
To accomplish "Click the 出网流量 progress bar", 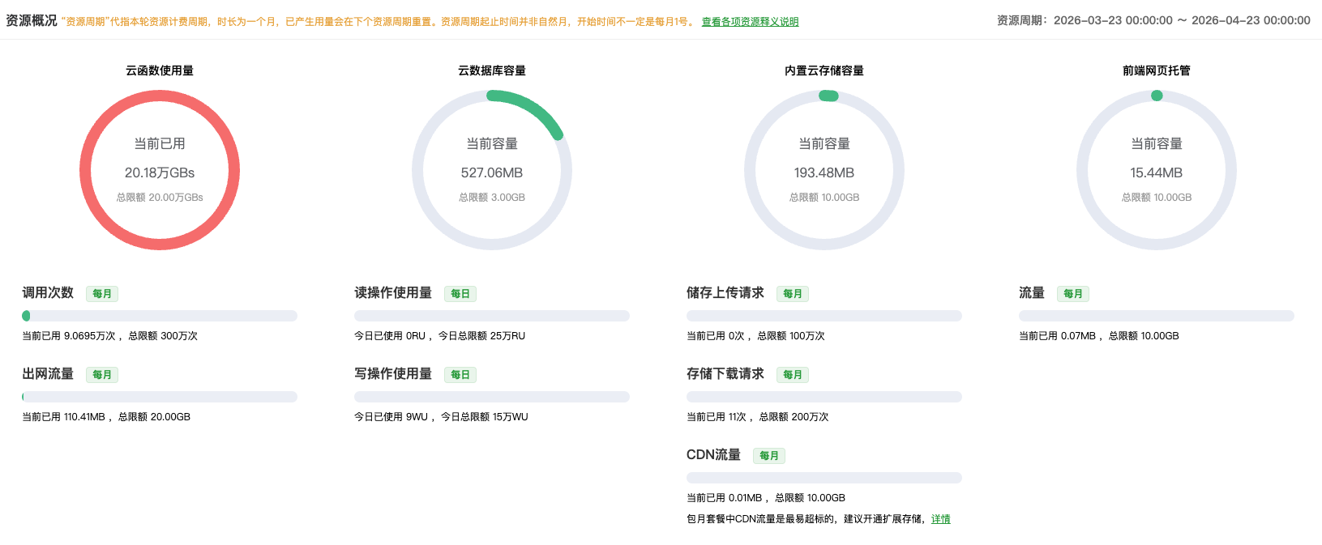I will [160, 397].
